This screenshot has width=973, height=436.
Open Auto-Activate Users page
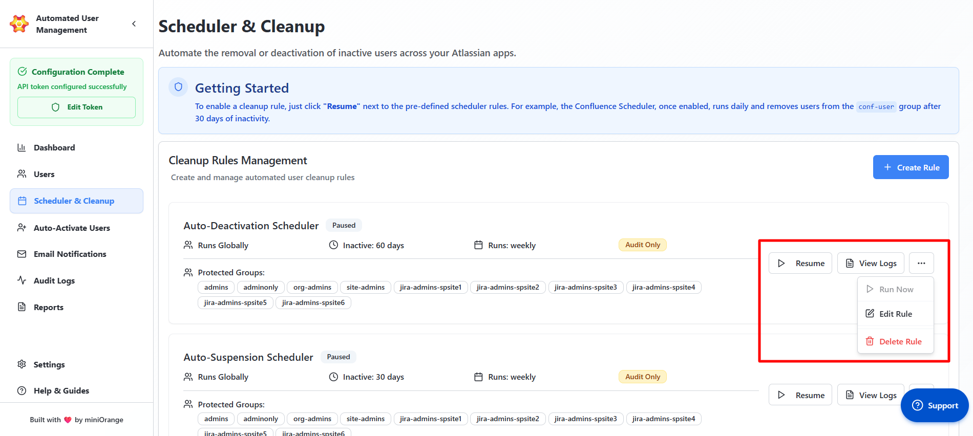[x=76, y=228]
